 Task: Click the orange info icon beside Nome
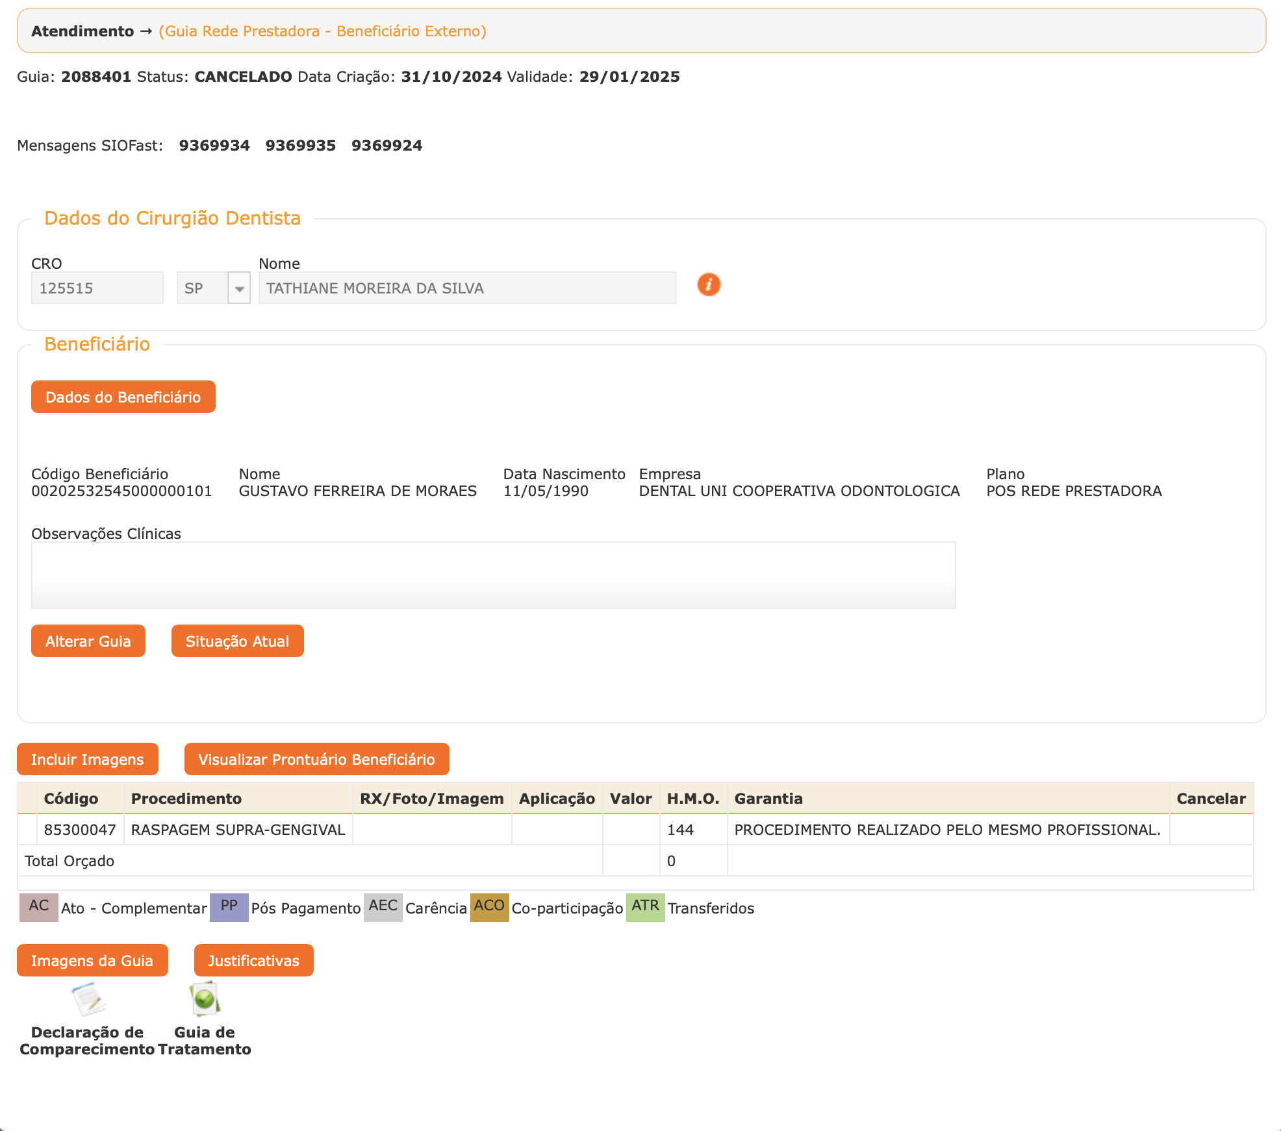click(709, 284)
